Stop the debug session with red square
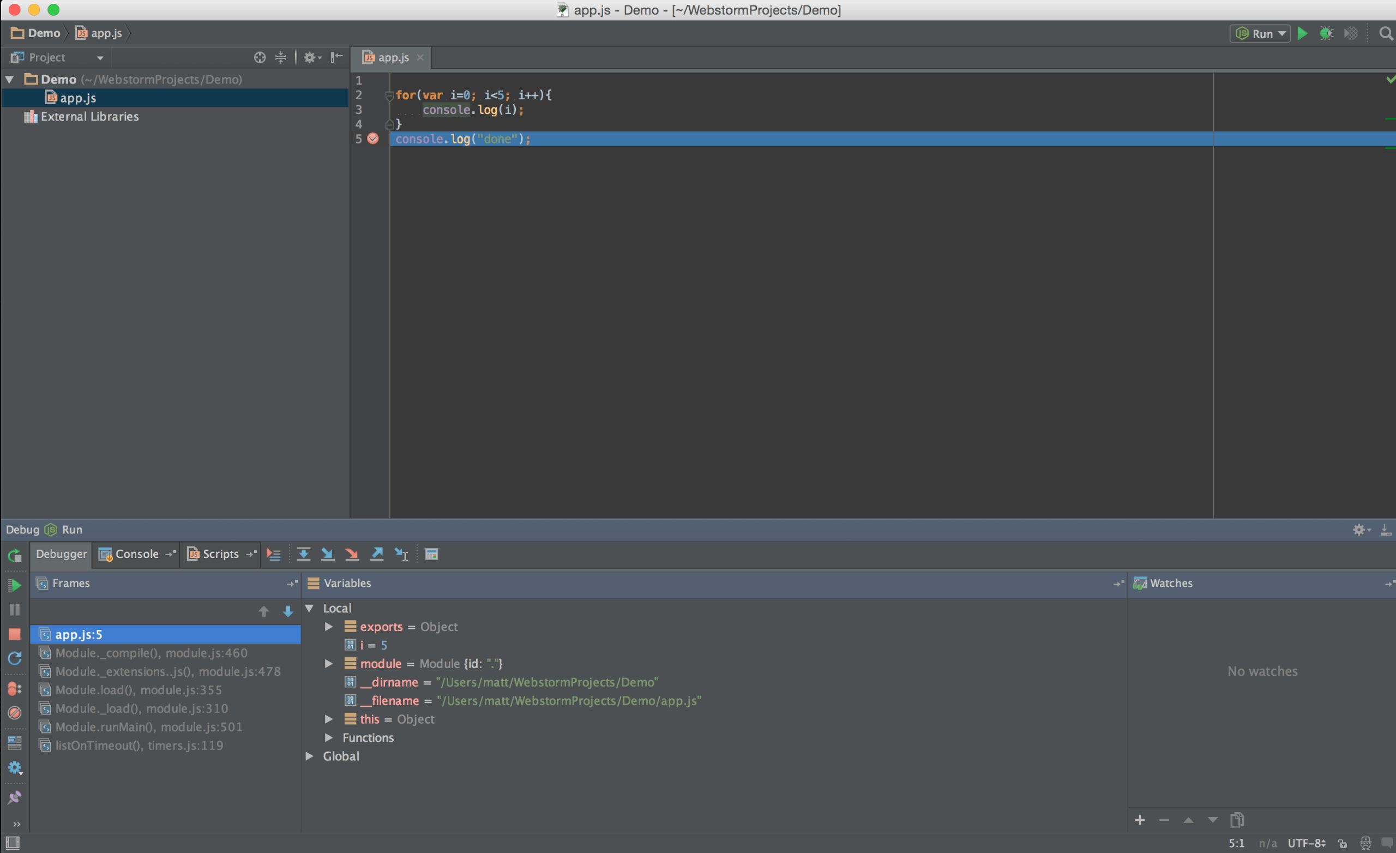Viewport: 1396px width, 853px height. (15, 634)
